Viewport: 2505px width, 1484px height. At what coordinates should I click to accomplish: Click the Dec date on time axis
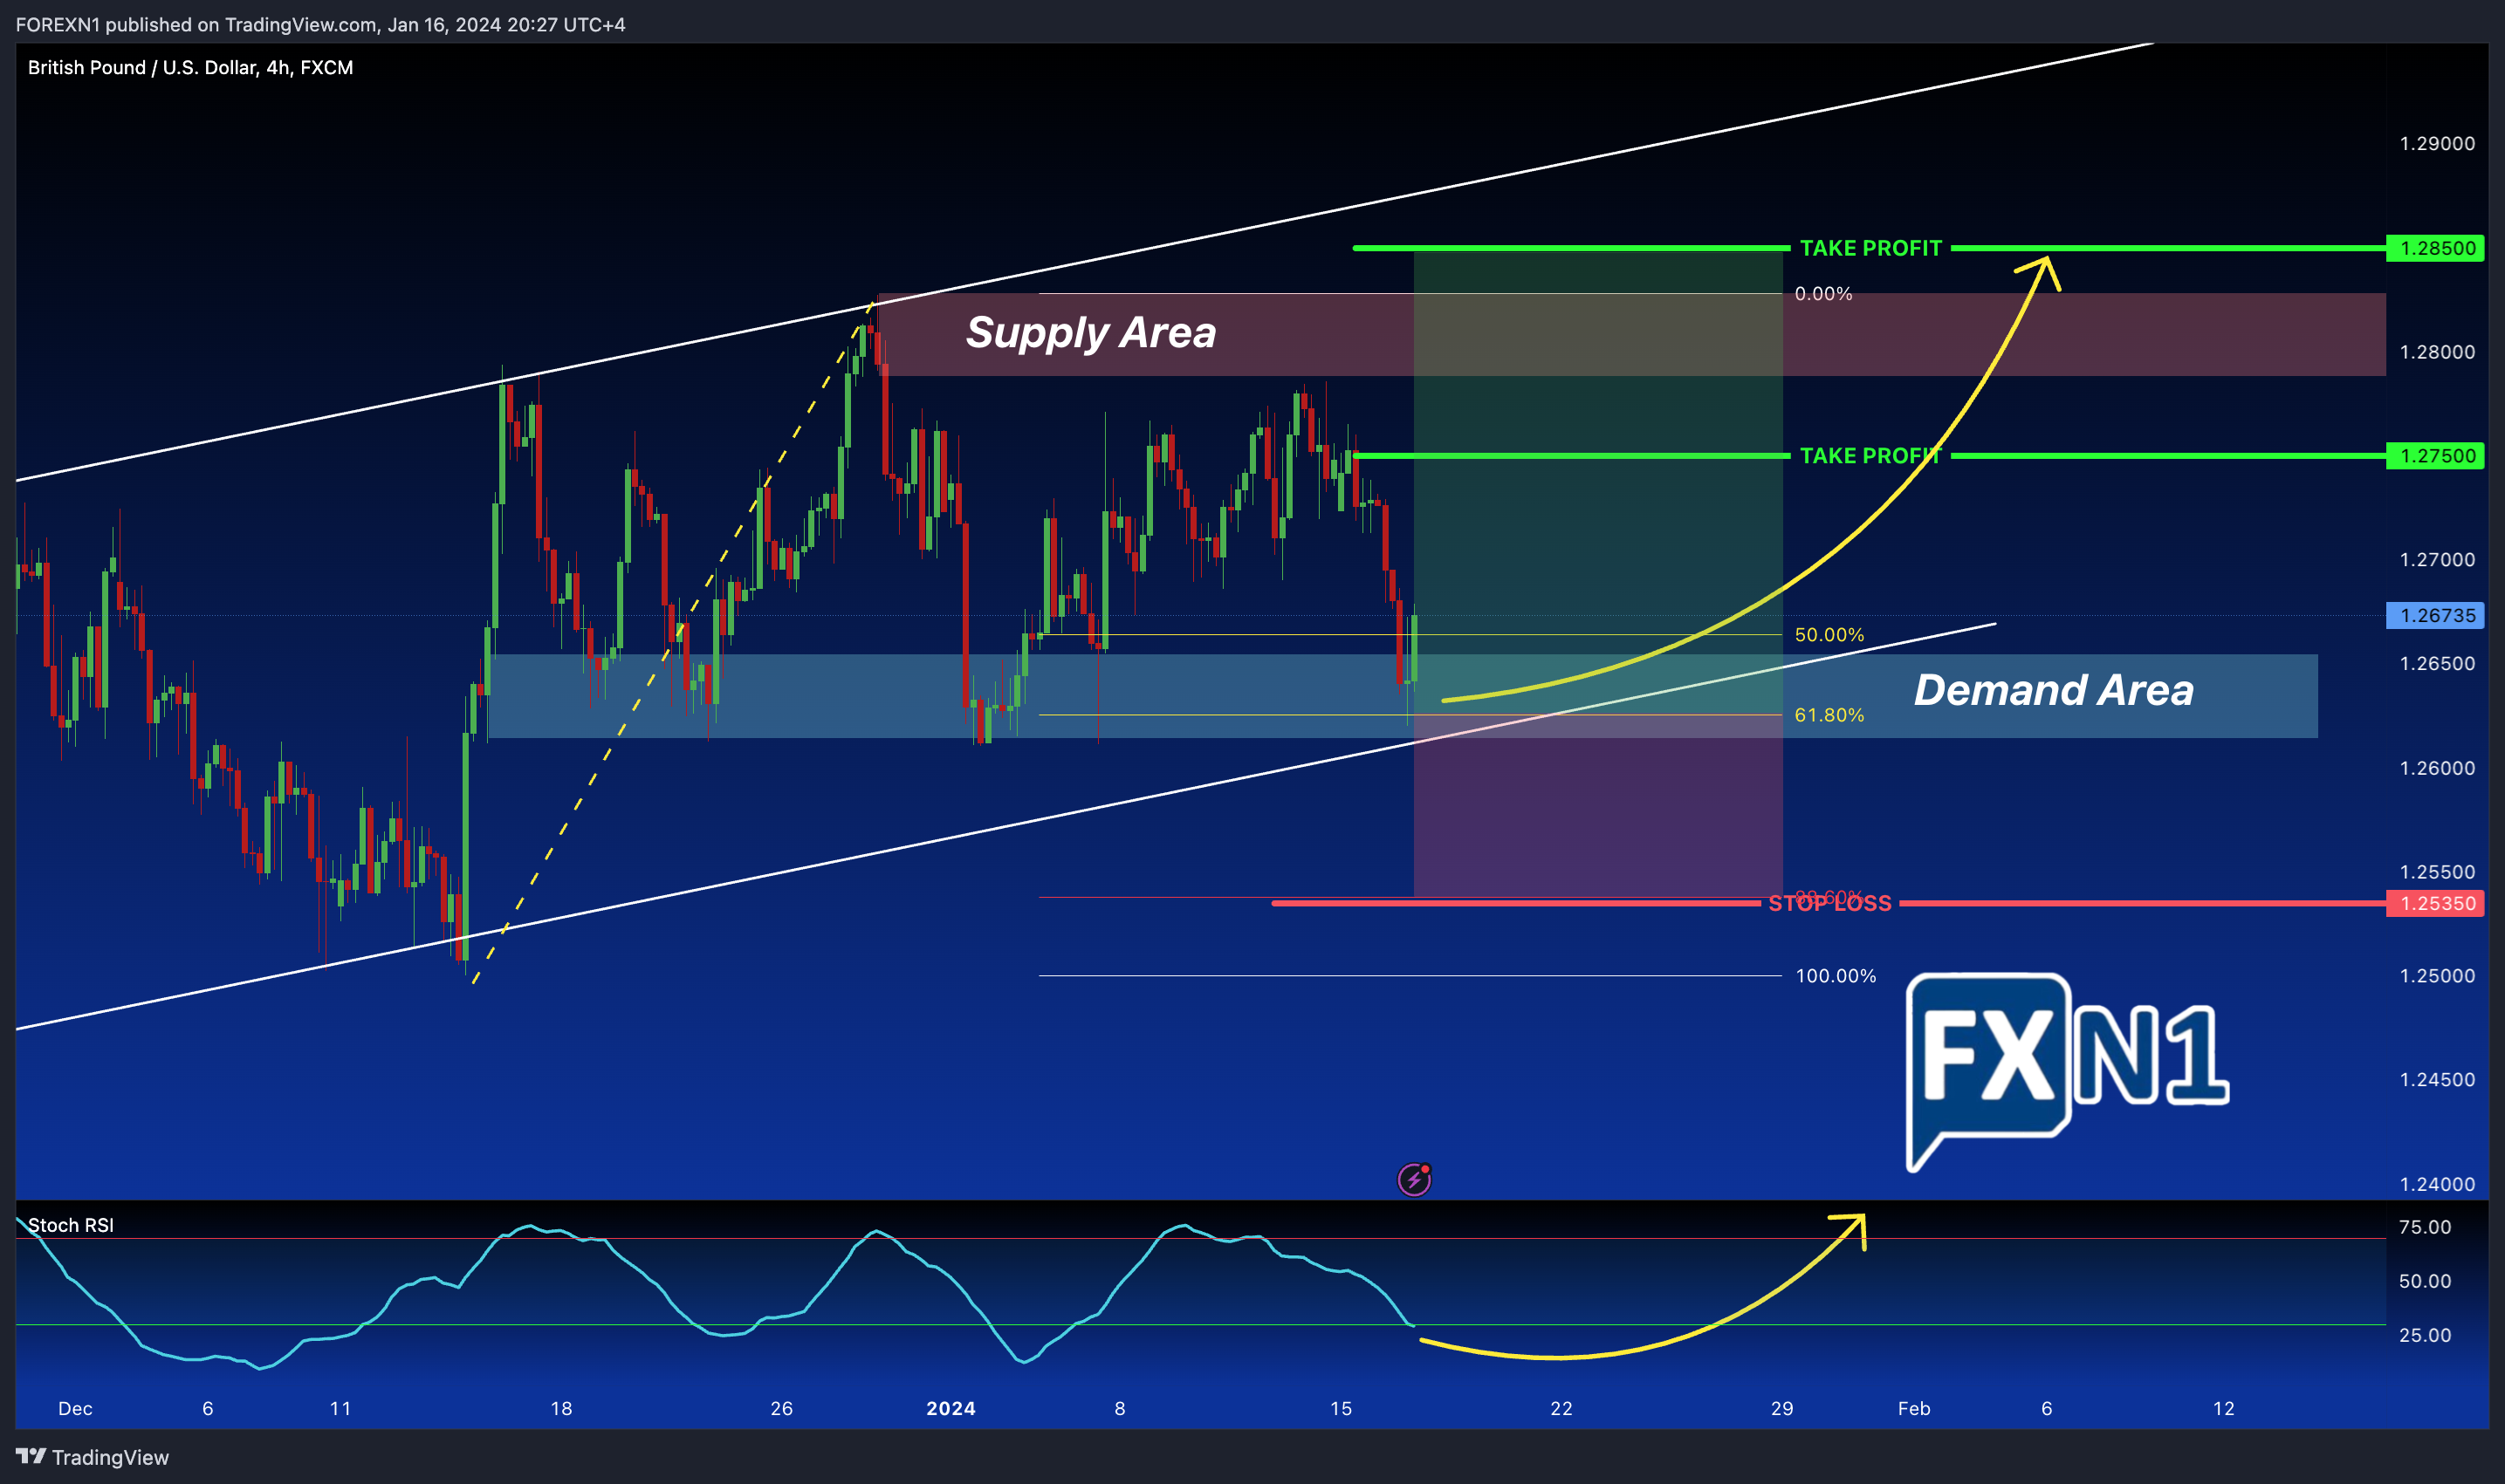tap(75, 1408)
